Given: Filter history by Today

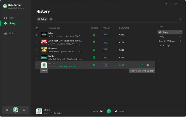Looking at the screenshot, I should (170, 37).
